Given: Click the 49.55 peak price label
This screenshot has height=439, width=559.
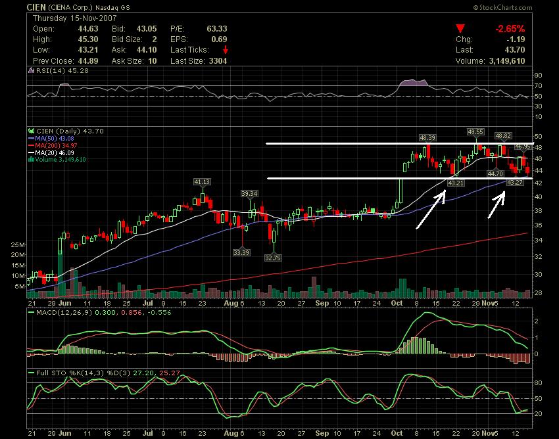Looking at the screenshot, I should [x=475, y=132].
